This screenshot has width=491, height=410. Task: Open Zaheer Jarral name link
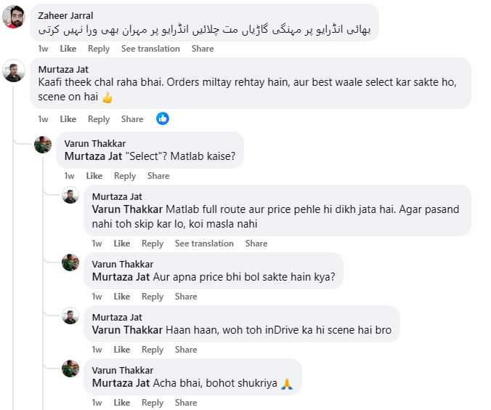65,16
